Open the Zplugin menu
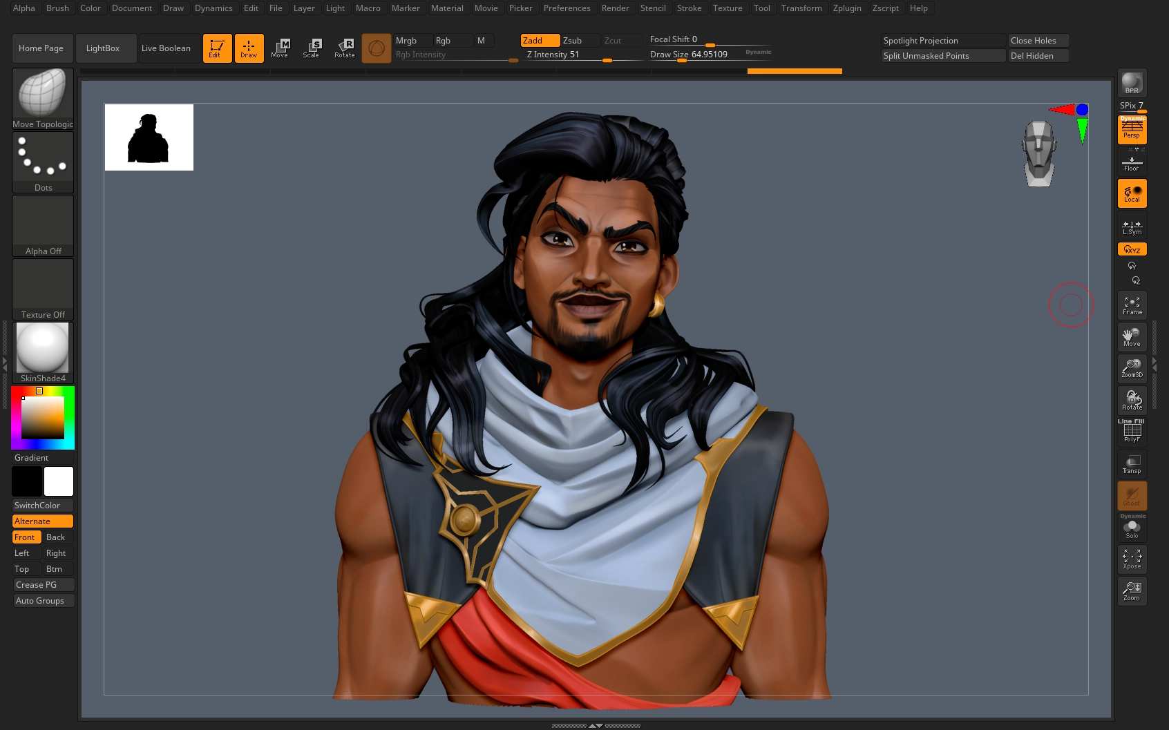Screen dimensions: 1169x730 846,8
